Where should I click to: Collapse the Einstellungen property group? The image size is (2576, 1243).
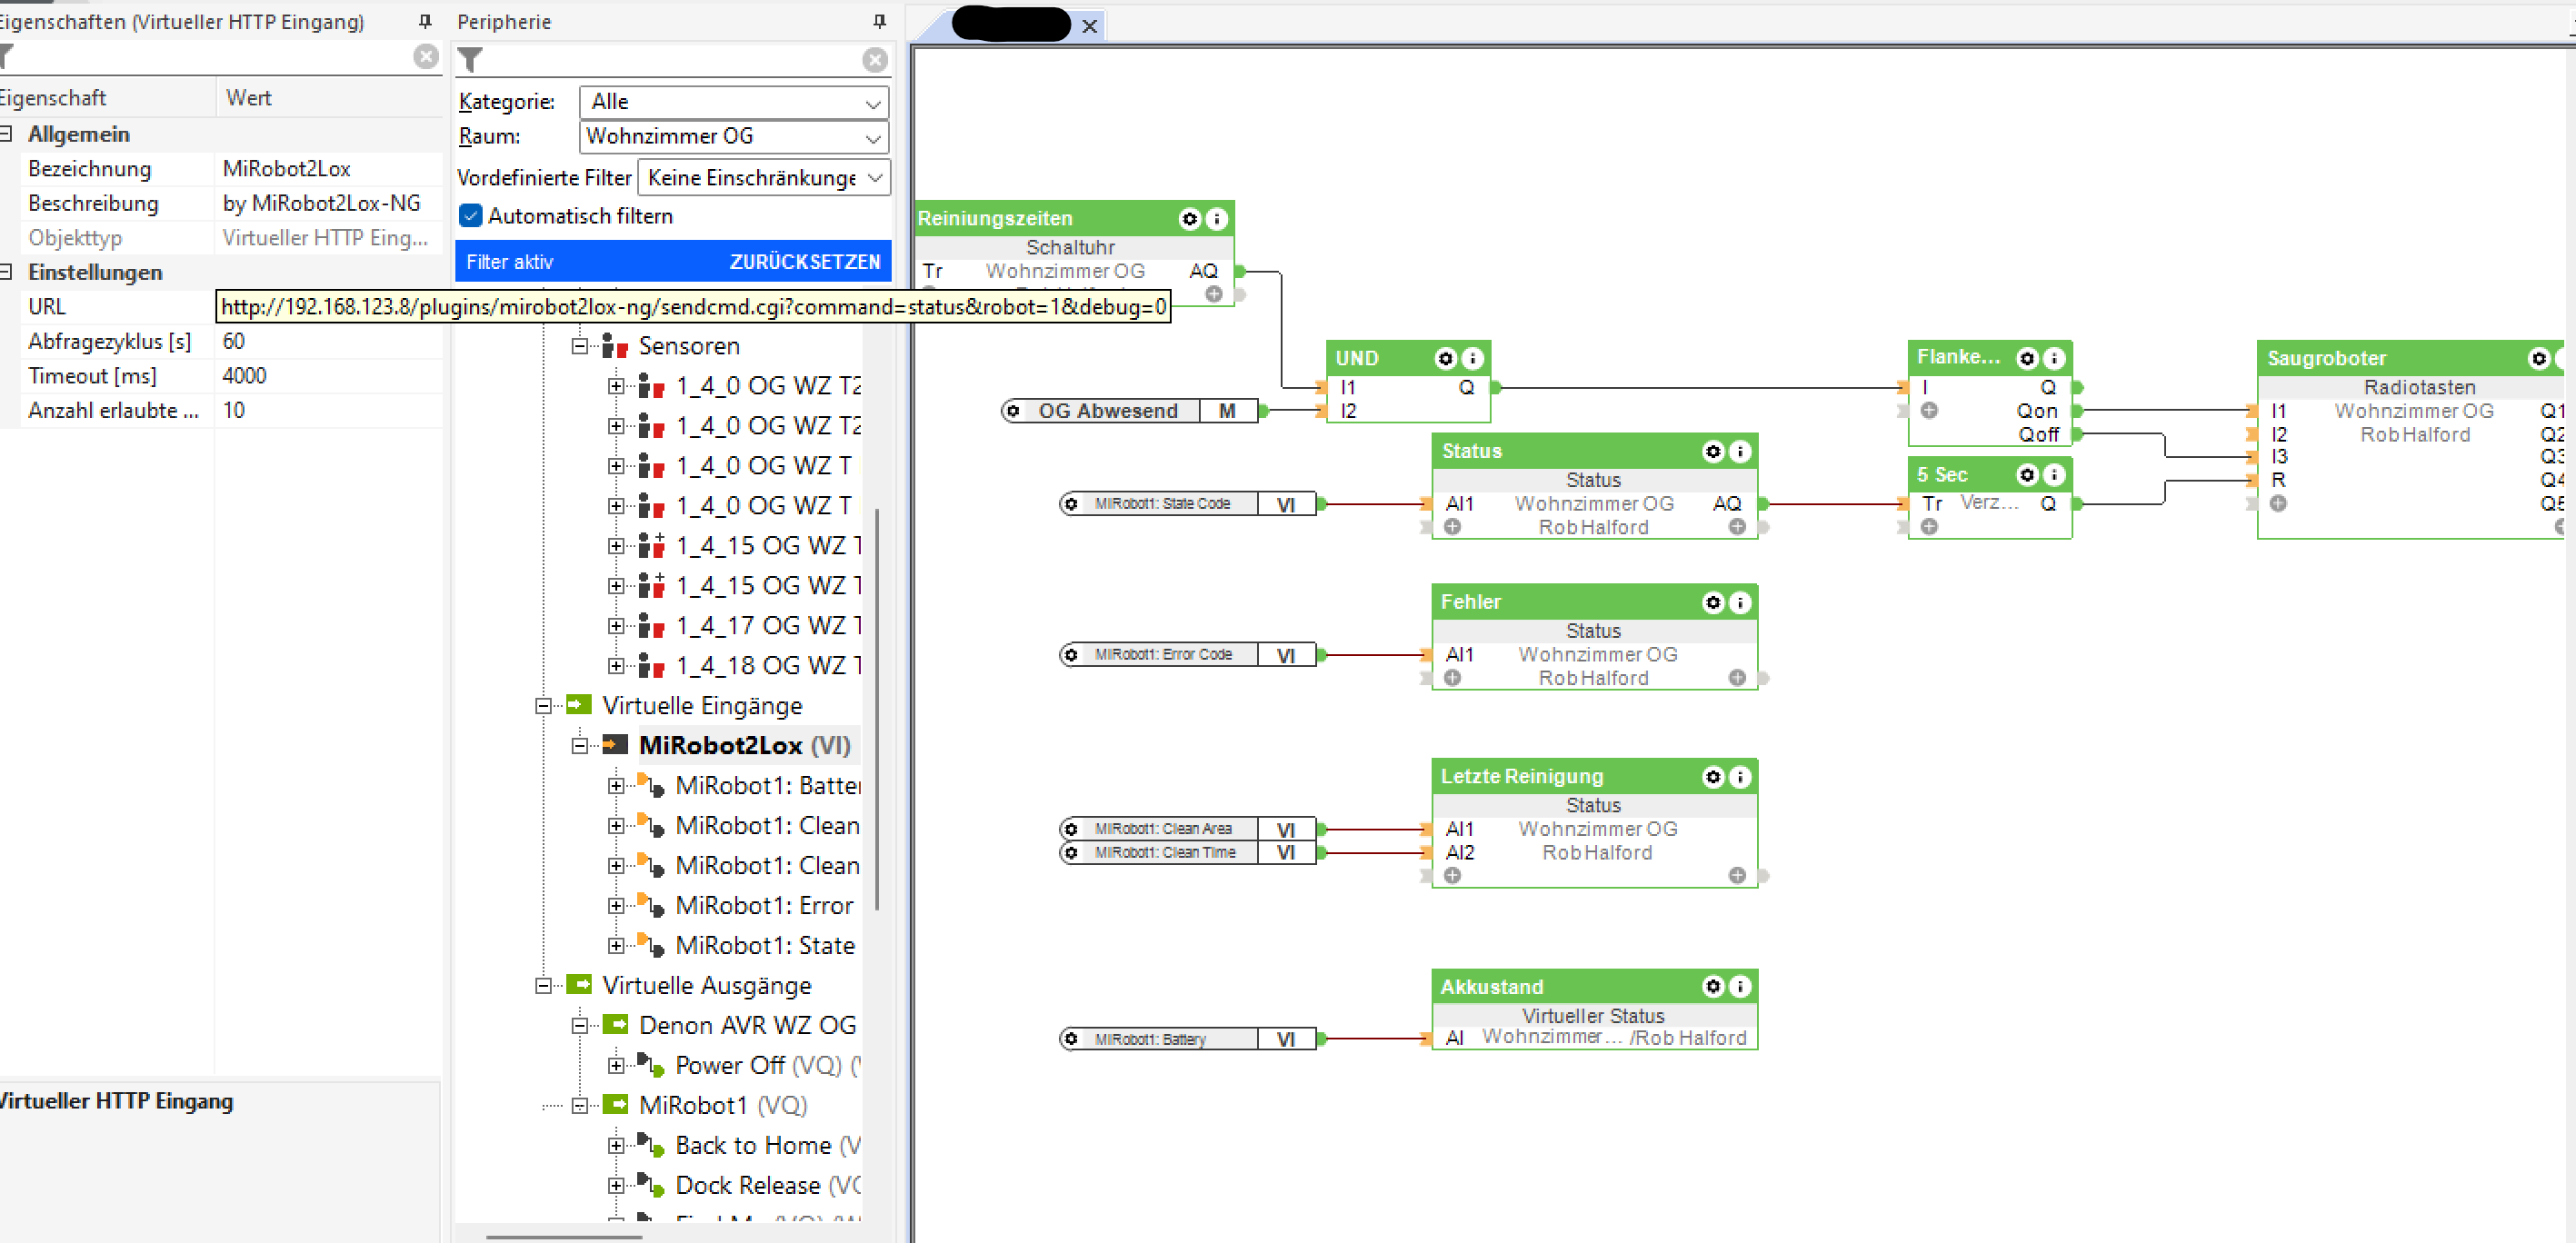coord(7,272)
